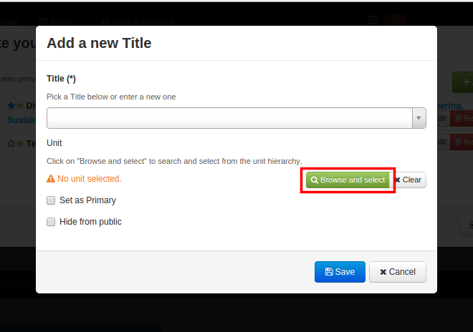Click the red Remove button on first row
This screenshot has width=473, height=332.
pyautogui.click(x=462, y=118)
